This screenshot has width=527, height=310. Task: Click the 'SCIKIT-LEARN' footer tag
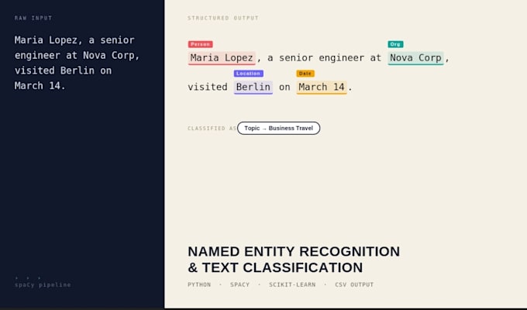[x=292, y=284]
